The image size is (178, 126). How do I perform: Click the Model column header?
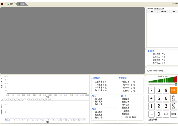(x=163, y=12)
